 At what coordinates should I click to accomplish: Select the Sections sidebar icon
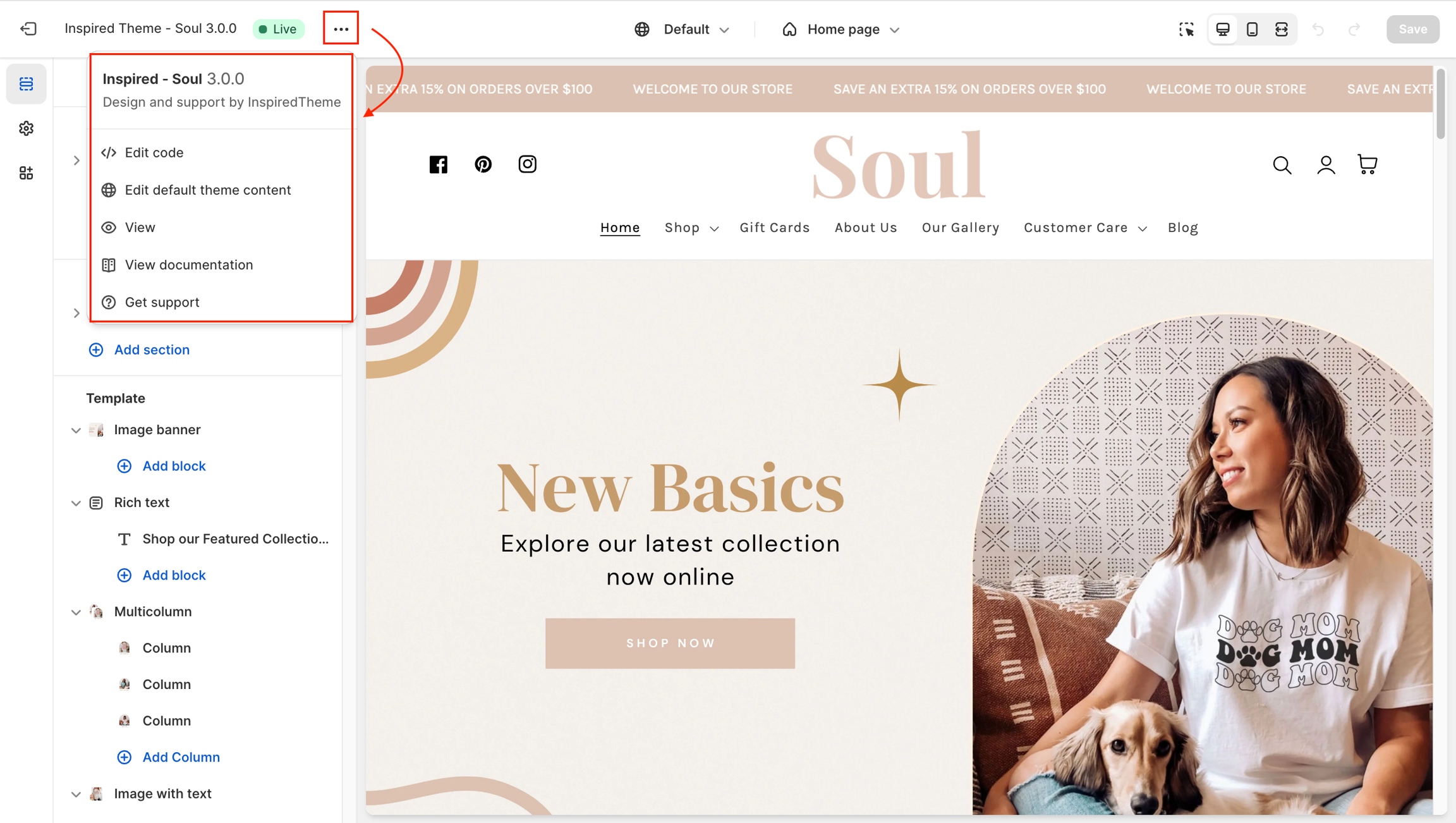[26, 84]
